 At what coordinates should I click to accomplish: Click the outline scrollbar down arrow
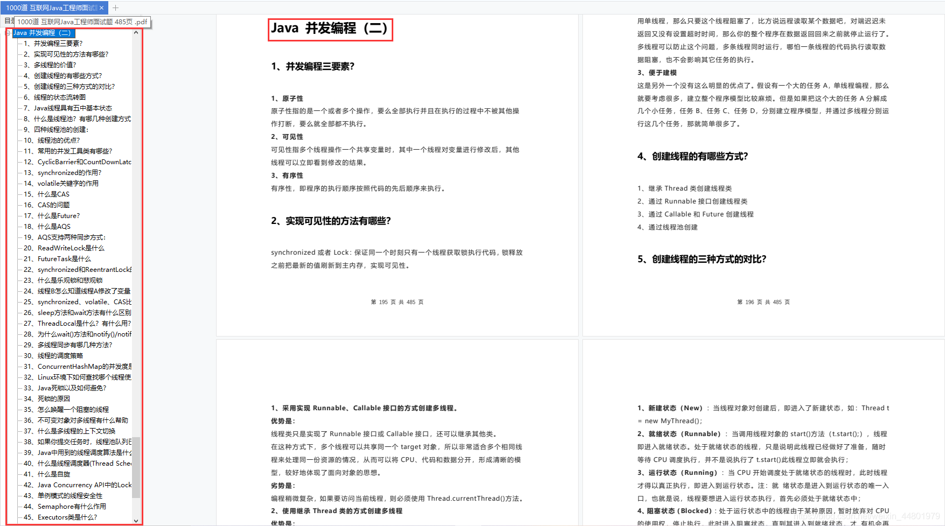click(x=136, y=521)
